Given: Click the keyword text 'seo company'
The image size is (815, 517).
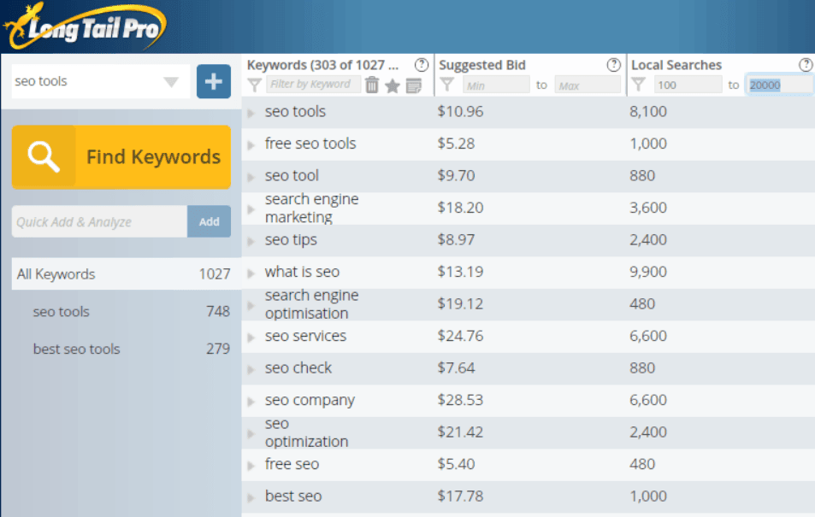Looking at the screenshot, I should point(310,400).
